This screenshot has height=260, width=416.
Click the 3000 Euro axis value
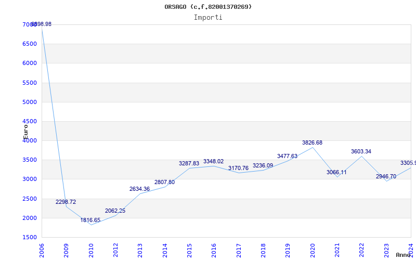click(30, 179)
